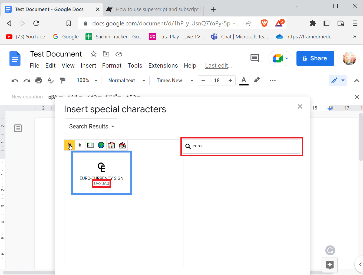Screen dimensions: 363x275
Task: Close Insert special characters dialog
Action: tap(300, 107)
